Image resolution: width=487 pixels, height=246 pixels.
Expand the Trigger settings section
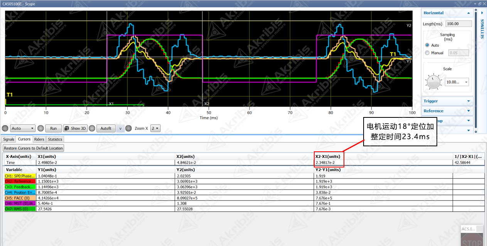447,101
